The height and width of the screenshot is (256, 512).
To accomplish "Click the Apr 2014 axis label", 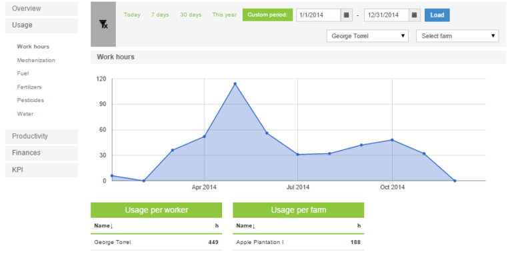I will [204, 187].
